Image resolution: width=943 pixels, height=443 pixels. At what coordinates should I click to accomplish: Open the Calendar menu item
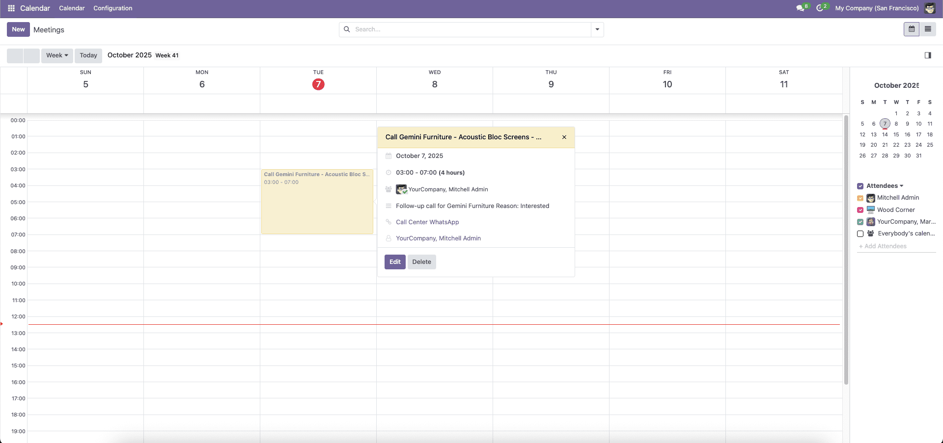click(x=72, y=8)
